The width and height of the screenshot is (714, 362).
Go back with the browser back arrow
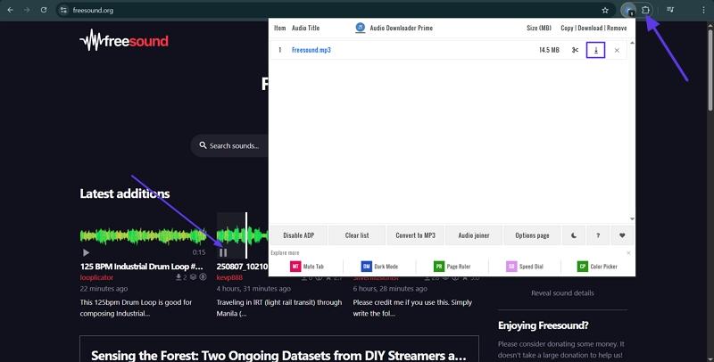[x=11, y=10]
